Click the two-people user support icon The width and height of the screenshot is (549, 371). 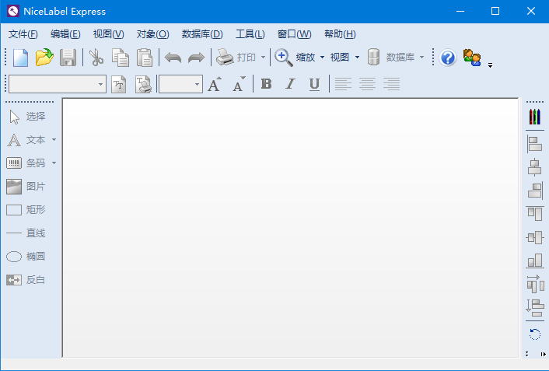coord(471,58)
